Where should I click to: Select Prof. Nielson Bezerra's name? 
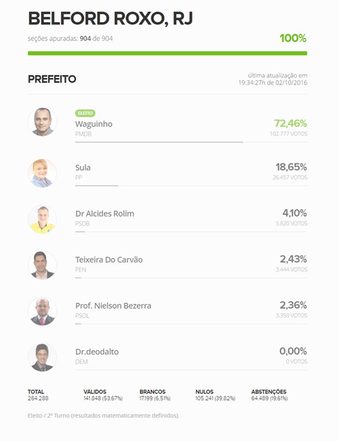[x=113, y=306]
